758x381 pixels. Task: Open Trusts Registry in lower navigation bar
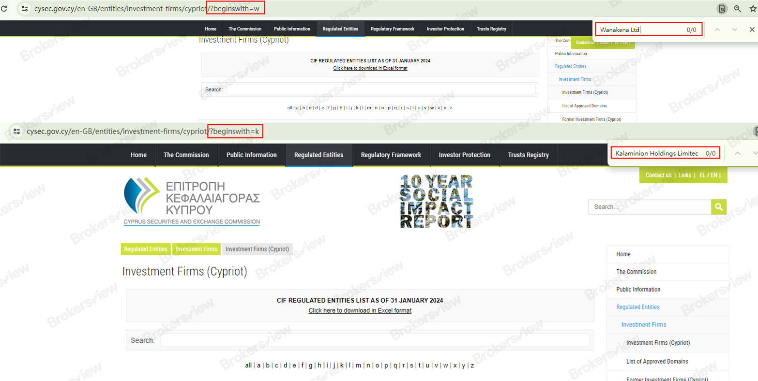(528, 155)
